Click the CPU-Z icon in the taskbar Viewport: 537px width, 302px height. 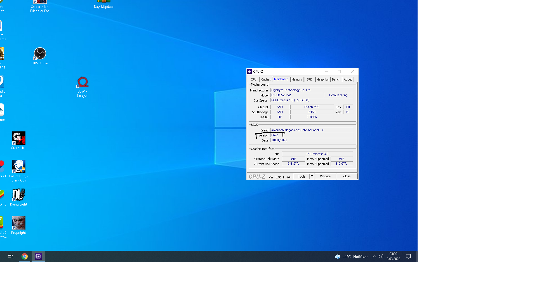38,256
